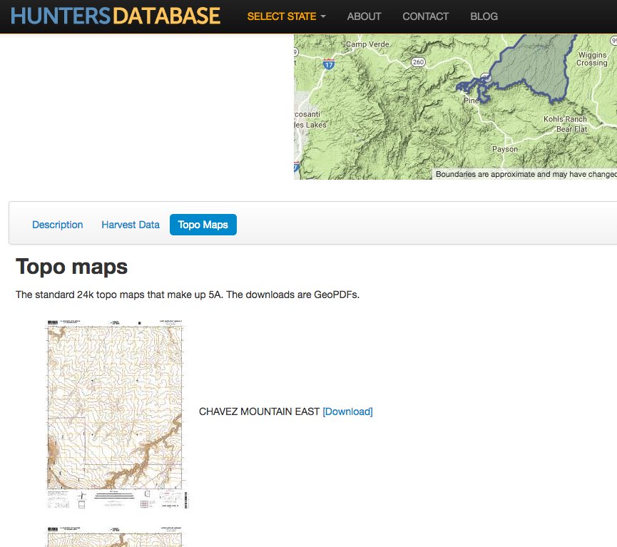Click Pine on the map

(470, 101)
